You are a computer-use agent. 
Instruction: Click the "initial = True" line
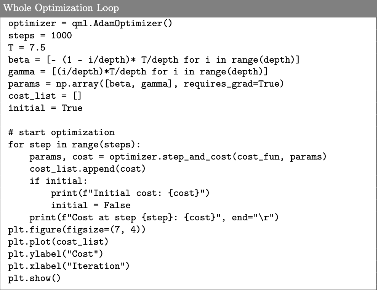point(45,108)
